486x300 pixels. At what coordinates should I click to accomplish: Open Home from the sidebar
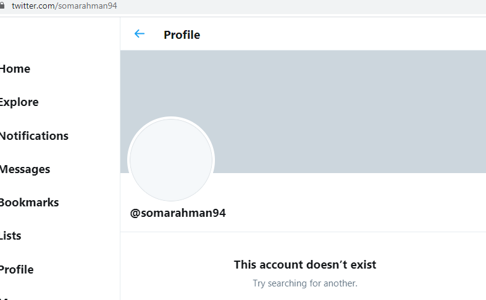point(15,69)
